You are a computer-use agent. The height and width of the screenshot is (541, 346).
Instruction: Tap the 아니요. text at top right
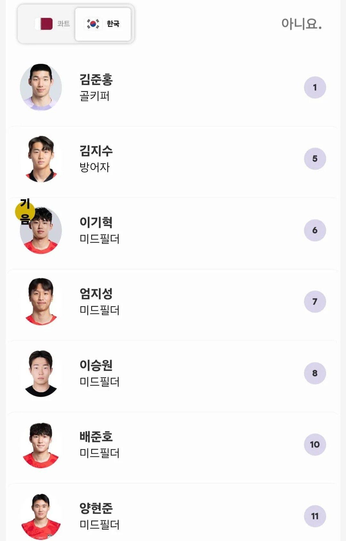coord(301,24)
